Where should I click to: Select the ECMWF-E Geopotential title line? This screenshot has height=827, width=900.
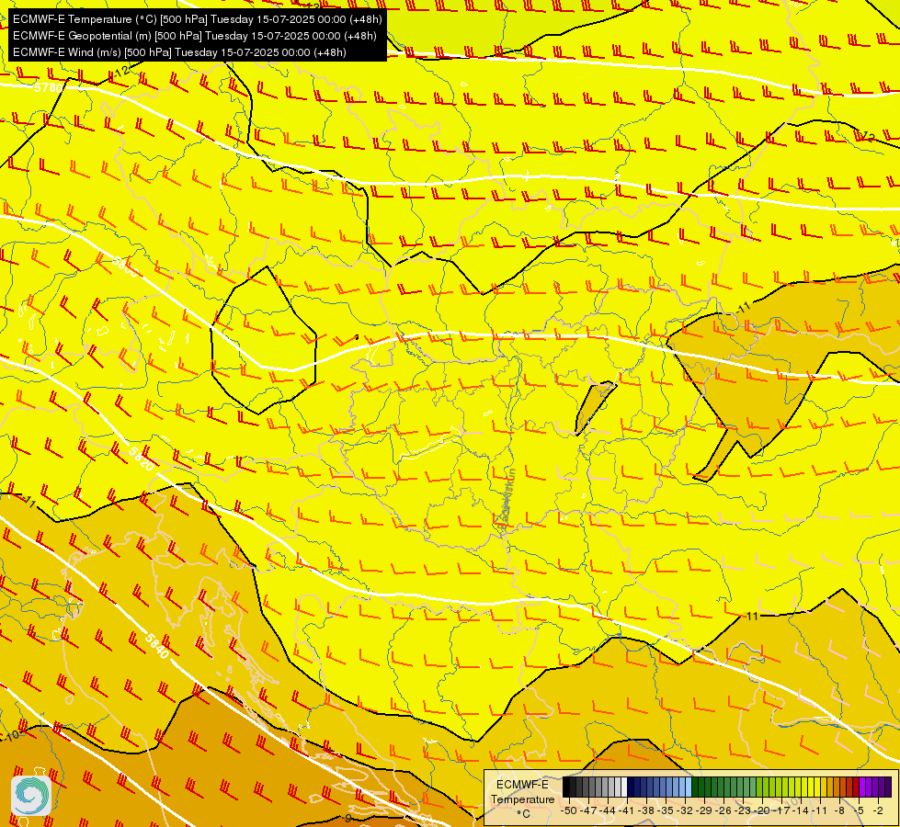[195, 36]
